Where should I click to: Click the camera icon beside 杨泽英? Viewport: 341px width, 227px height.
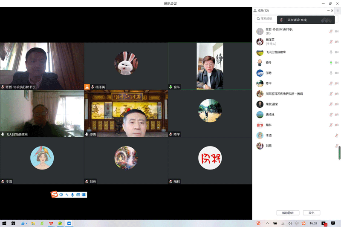tap(337, 42)
